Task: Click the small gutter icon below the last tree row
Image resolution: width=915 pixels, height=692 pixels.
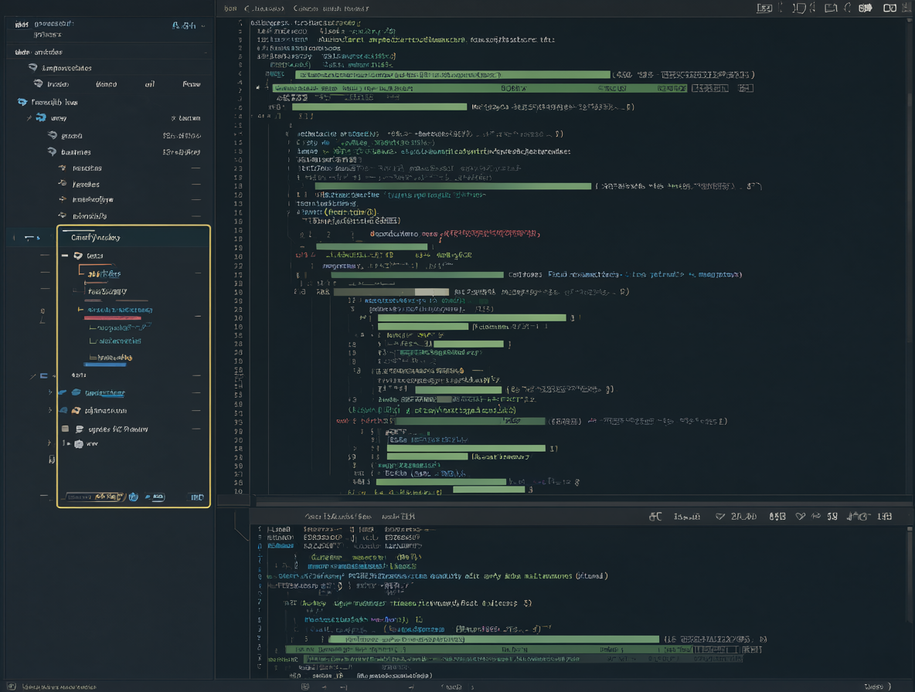Action: point(52,460)
